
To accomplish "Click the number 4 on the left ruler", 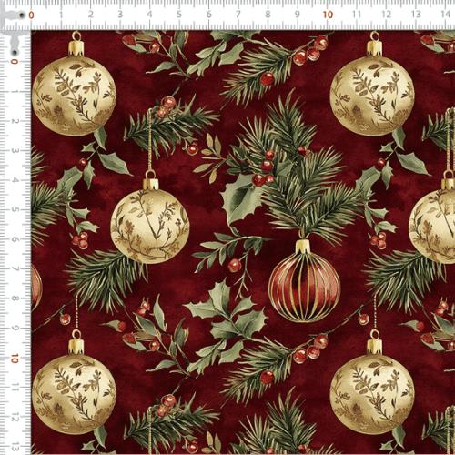I will (15, 180).
